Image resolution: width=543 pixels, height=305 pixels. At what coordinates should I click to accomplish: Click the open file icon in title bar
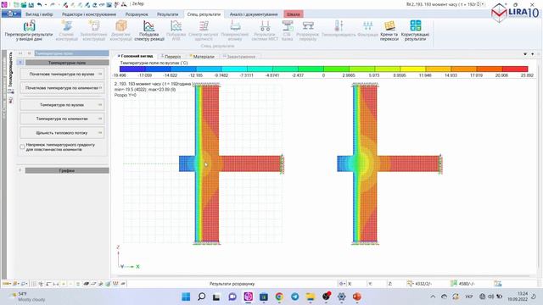click(24, 5)
